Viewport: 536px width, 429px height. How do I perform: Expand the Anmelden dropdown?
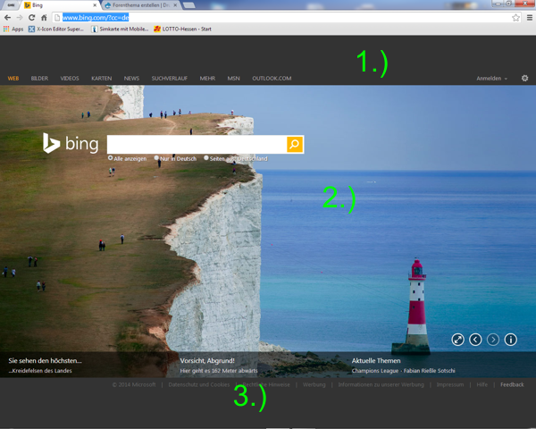(x=491, y=79)
